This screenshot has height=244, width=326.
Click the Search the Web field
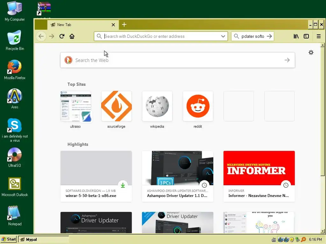(x=178, y=60)
